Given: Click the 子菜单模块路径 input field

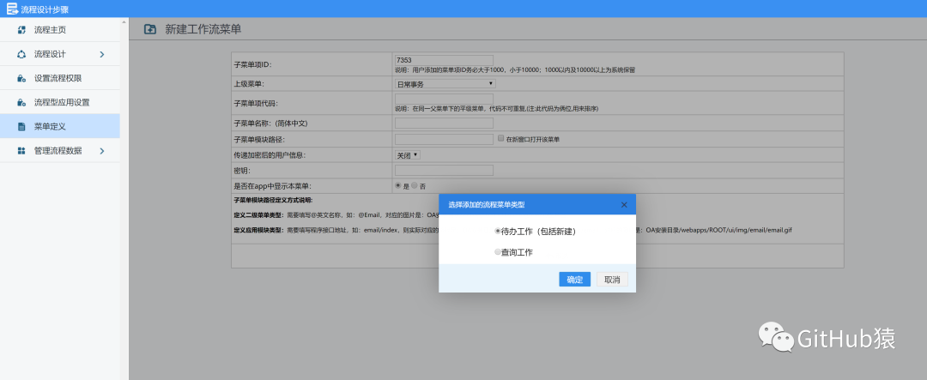Looking at the screenshot, I should pos(444,139).
